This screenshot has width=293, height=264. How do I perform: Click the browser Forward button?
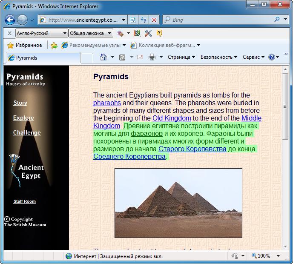[22, 20]
